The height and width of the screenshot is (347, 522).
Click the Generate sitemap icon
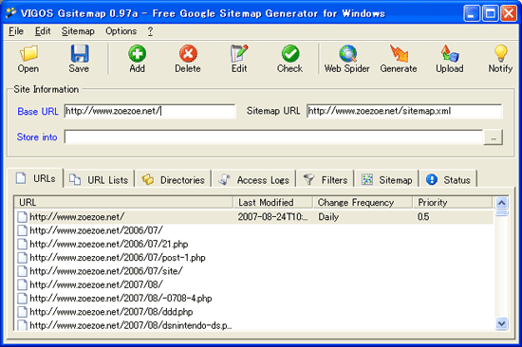pos(399,53)
